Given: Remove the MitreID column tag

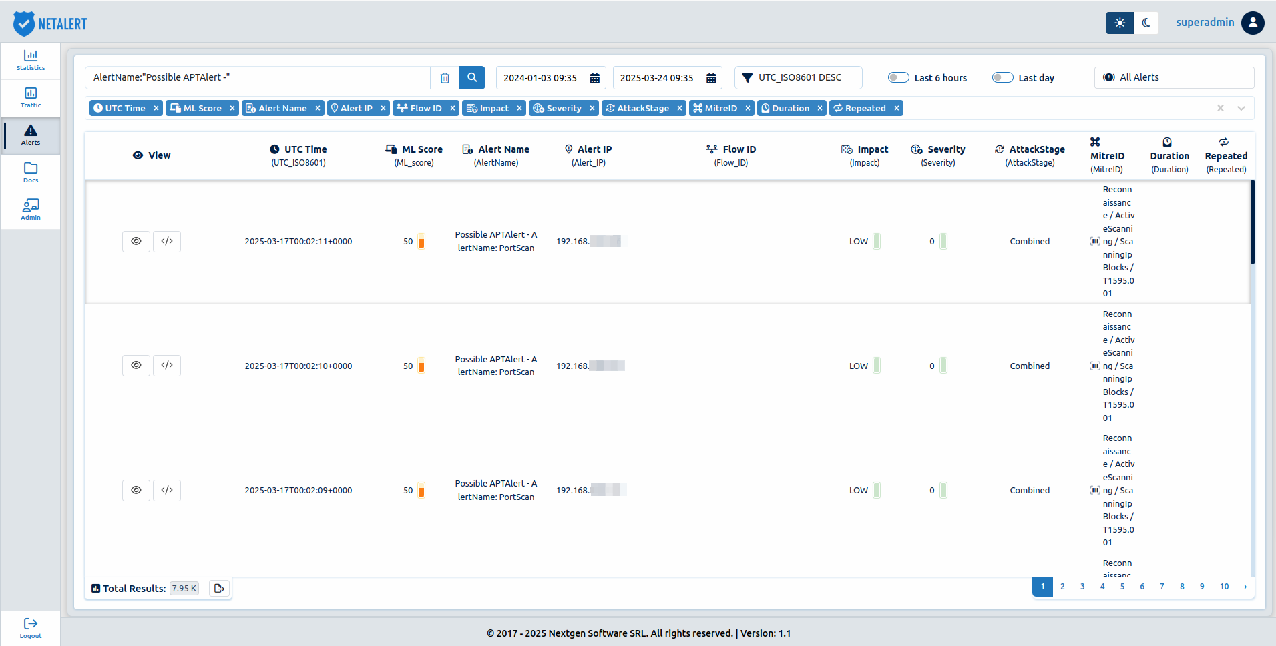Looking at the screenshot, I should point(748,108).
